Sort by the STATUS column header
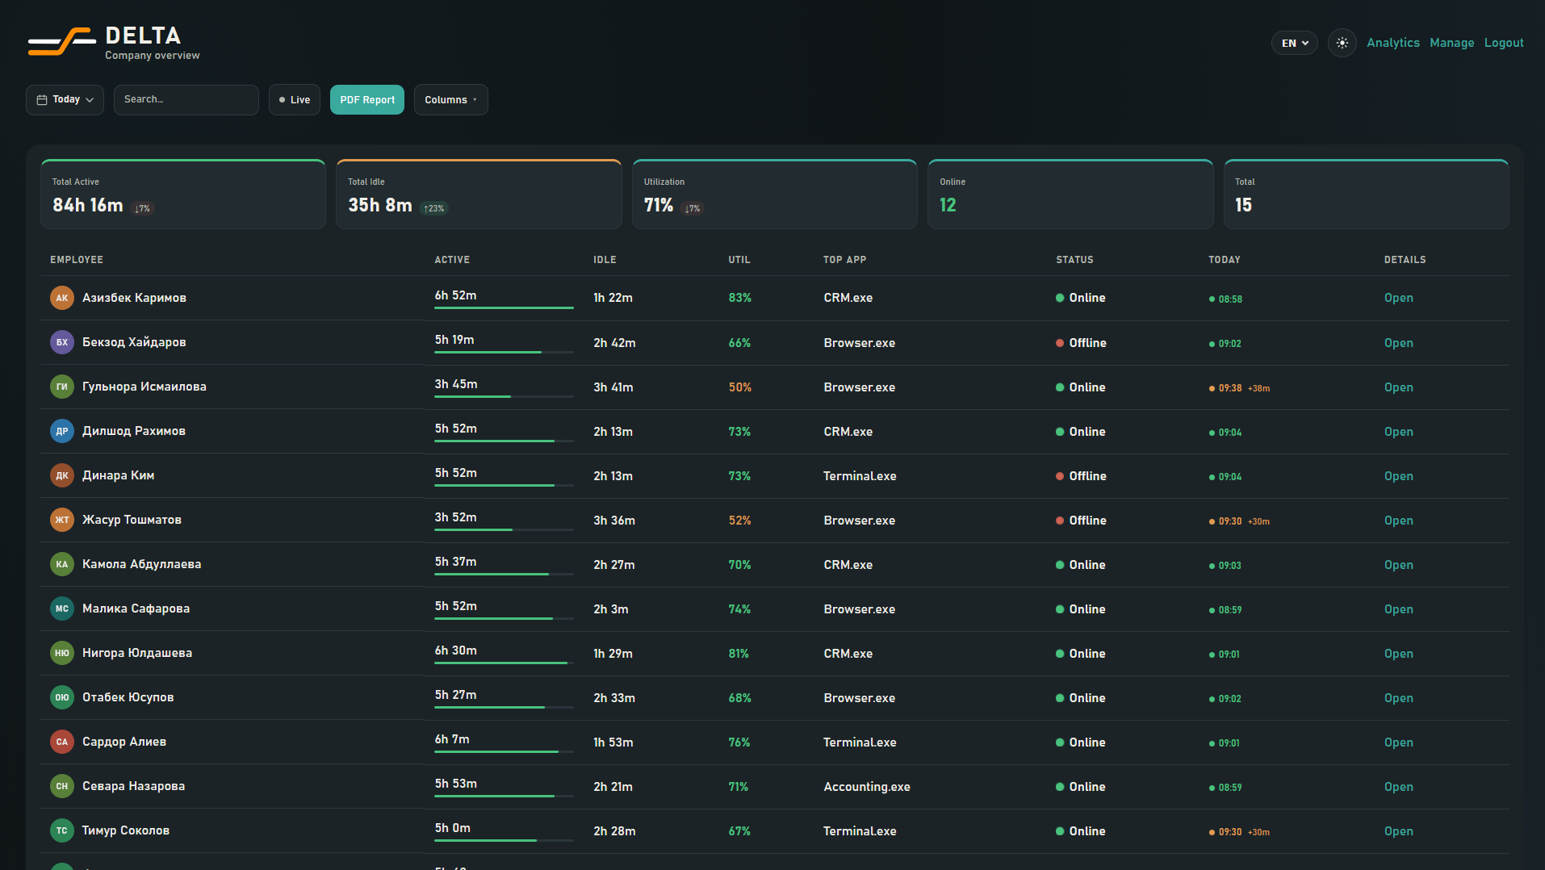 tap(1074, 260)
